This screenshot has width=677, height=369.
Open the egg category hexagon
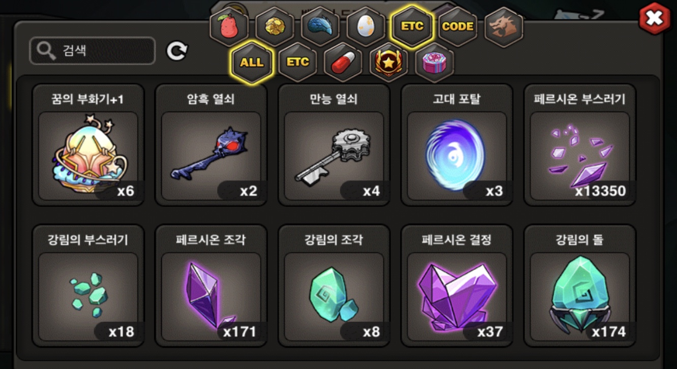366,26
